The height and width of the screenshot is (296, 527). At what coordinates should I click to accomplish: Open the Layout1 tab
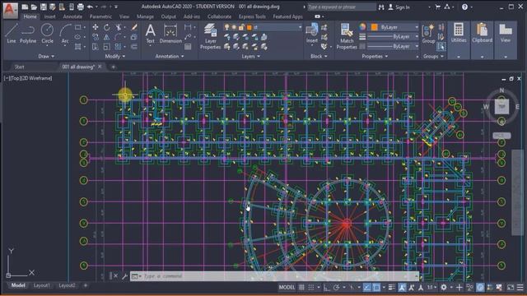pos(42,285)
